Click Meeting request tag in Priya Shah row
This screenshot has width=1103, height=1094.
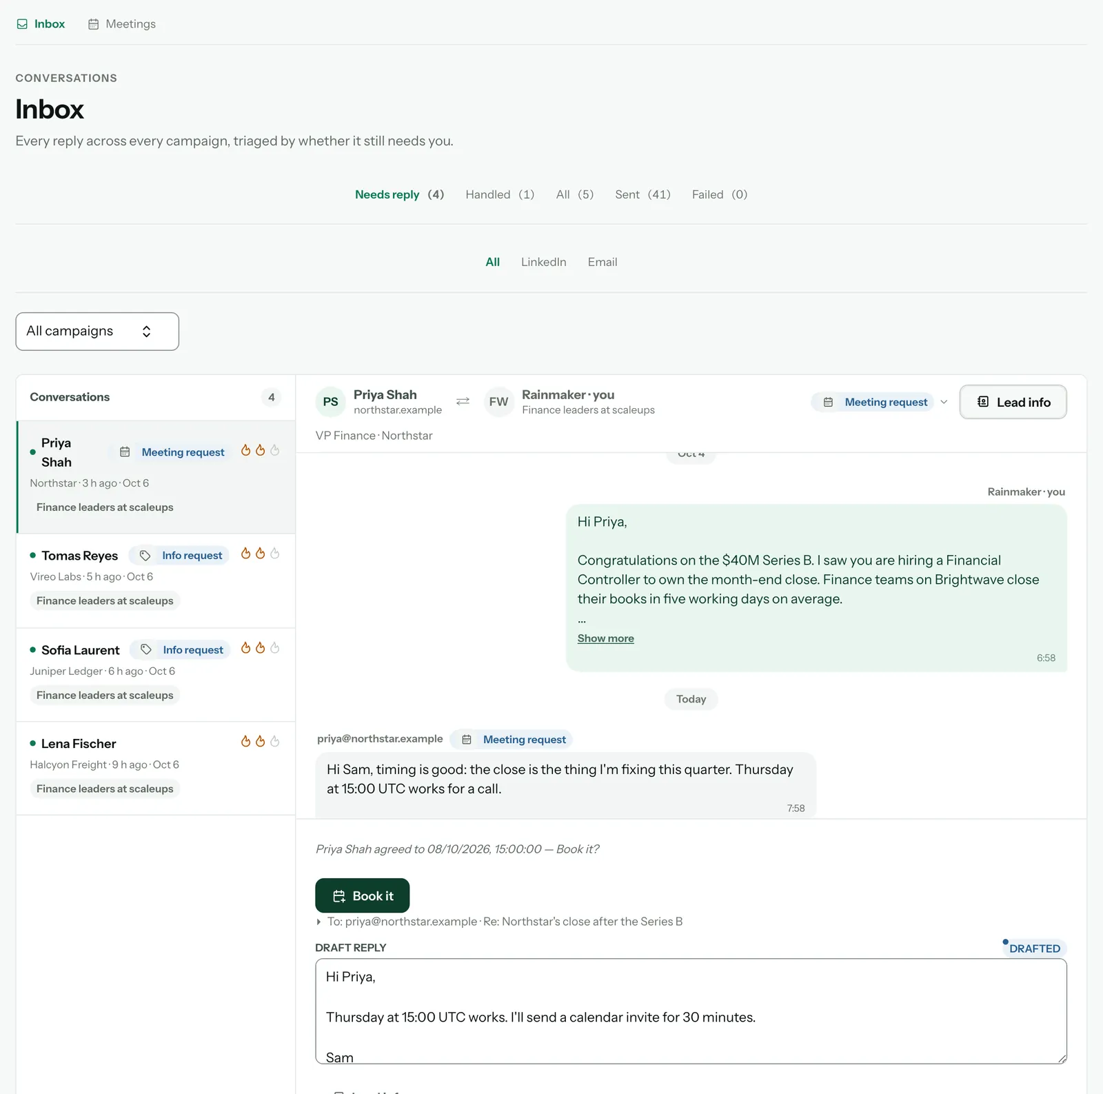[172, 452]
